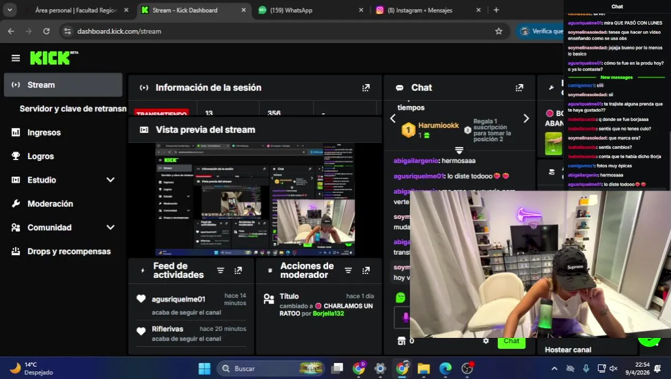The image size is (671, 379).
Task: Click the muted volume tray icon
Action: (x=614, y=368)
